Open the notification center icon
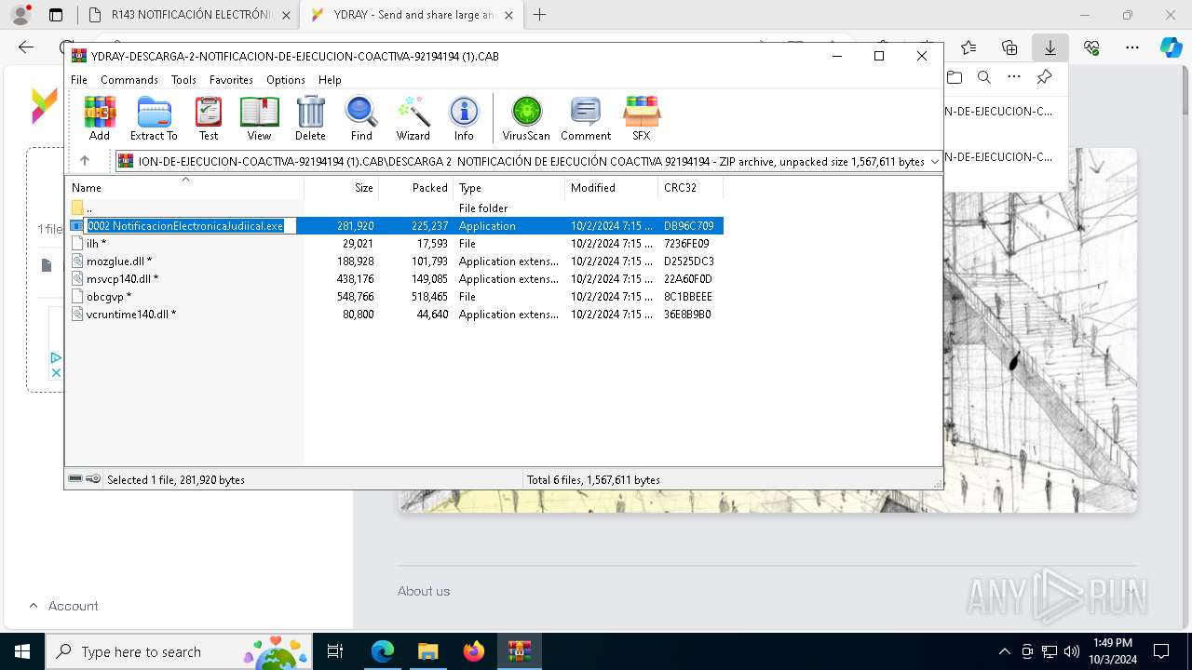This screenshot has height=670, width=1192. coord(1161,651)
